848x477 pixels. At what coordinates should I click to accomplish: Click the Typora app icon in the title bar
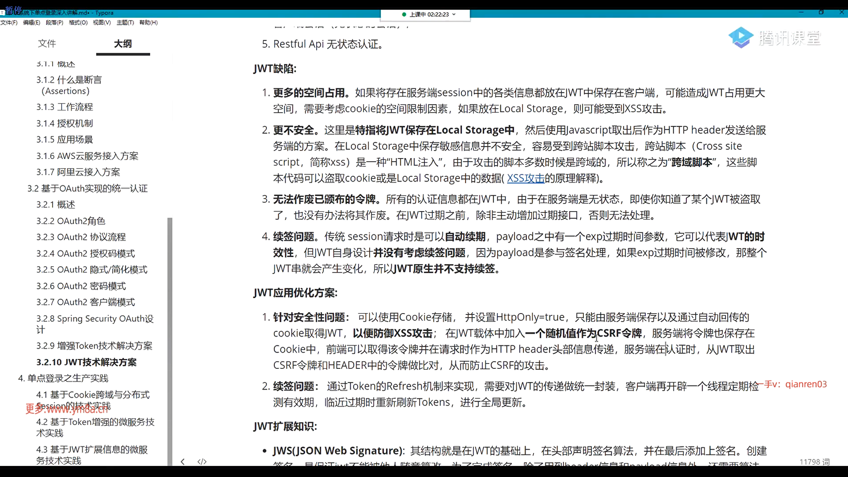pos(2,13)
